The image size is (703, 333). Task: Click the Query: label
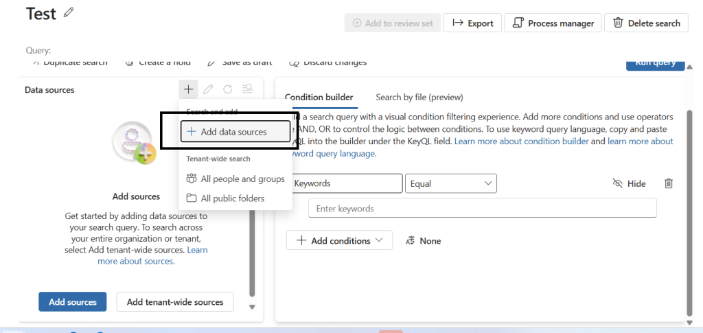[x=38, y=51]
